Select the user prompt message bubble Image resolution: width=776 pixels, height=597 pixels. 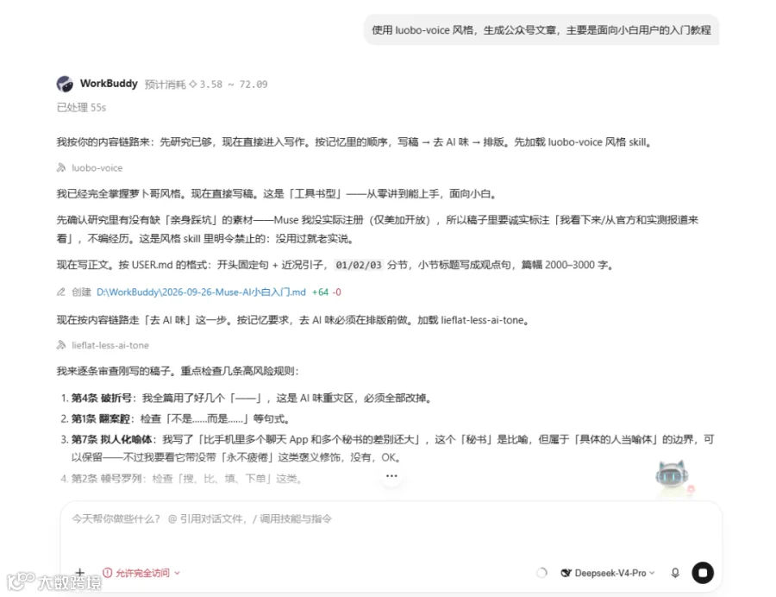tap(541, 29)
